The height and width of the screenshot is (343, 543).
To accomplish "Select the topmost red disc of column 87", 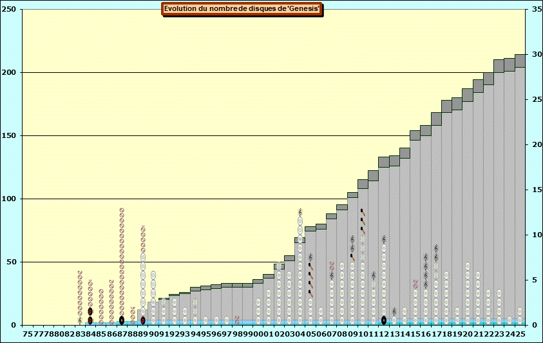I will (x=122, y=210).
